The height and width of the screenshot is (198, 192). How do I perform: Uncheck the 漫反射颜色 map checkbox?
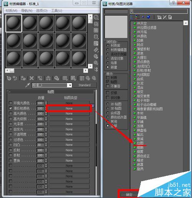[10, 108]
